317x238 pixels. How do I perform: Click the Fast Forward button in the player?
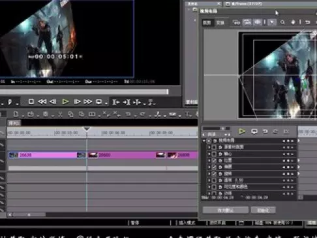[x=87, y=101]
